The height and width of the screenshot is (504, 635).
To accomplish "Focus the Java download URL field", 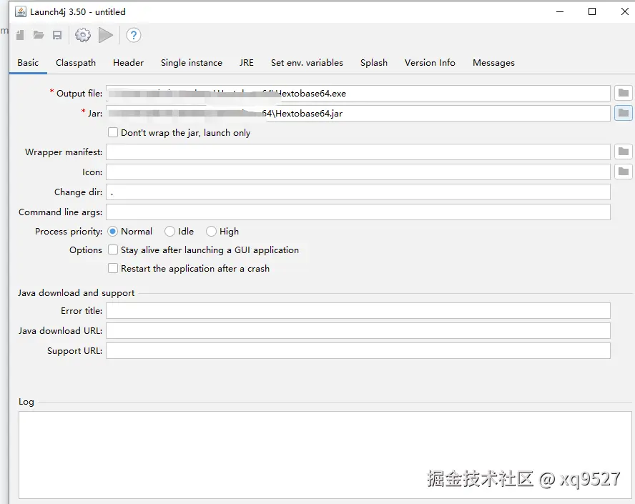I will (x=358, y=330).
